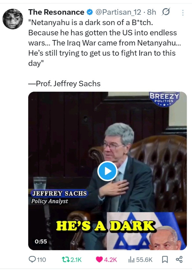The image size is (192, 270).
Task: Click the Breezy Politics logo badge
Action: click(164, 99)
